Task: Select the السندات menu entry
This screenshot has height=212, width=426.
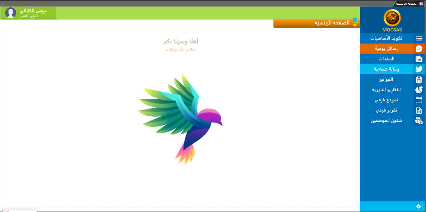Action: click(x=387, y=59)
